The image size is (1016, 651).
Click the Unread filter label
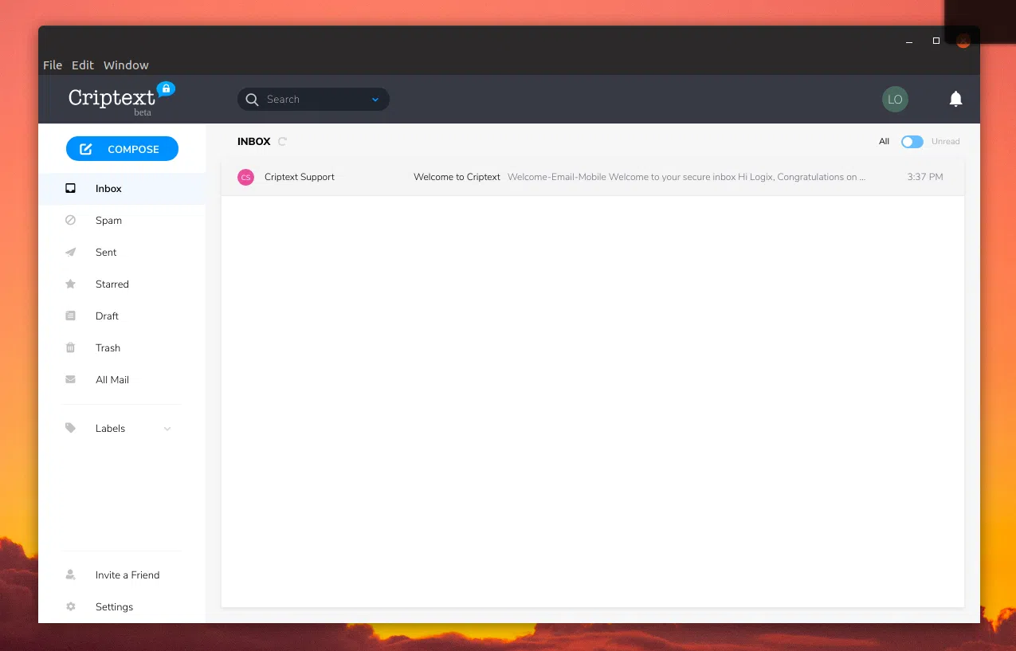tap(946, 142)
